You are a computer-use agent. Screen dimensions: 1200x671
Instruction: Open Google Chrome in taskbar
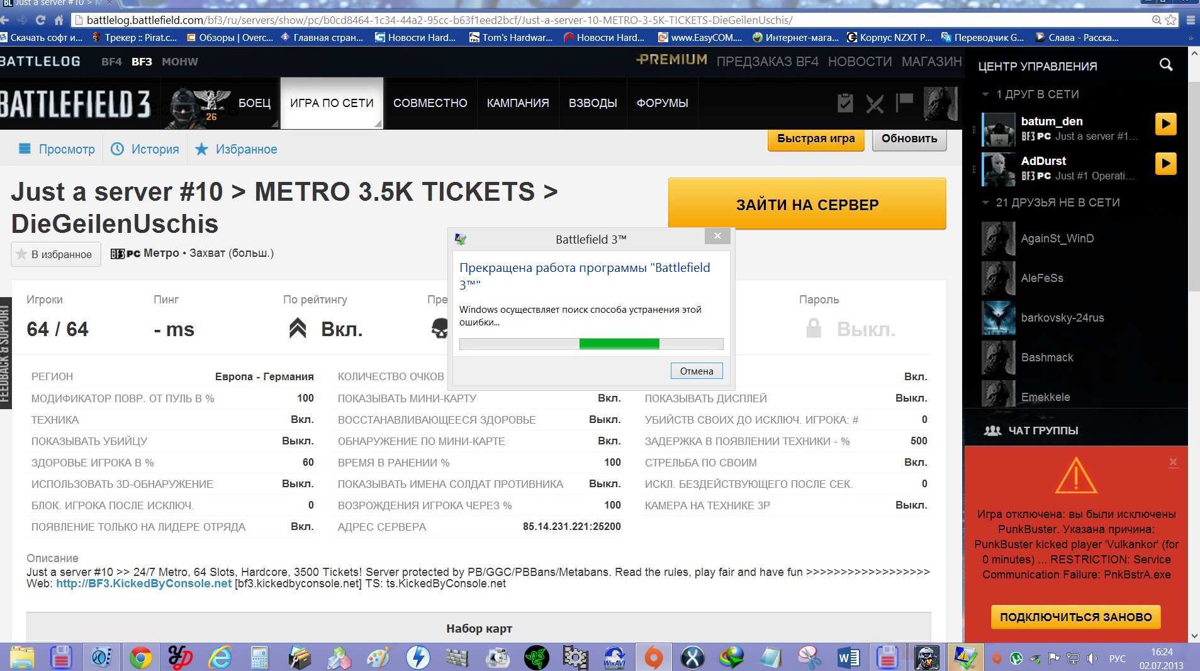point(140,658)
